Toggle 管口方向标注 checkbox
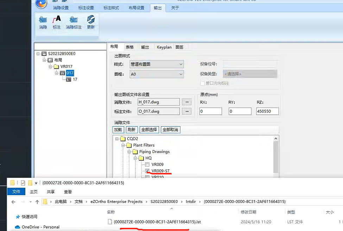343x231 pixels. pos(203,83)
